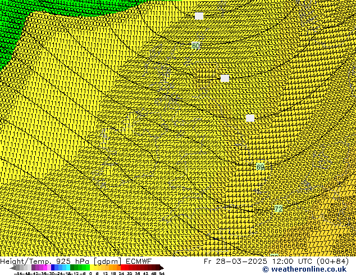This screenshot has height=275, width=356.
Task: Click the bright red legend swatch at 24
Action: tap(122, 268)
